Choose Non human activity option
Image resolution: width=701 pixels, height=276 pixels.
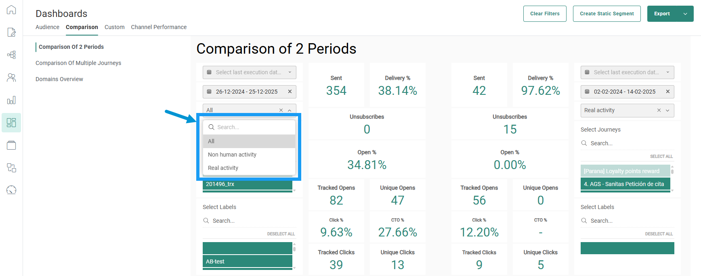click(x=232, y=155)
